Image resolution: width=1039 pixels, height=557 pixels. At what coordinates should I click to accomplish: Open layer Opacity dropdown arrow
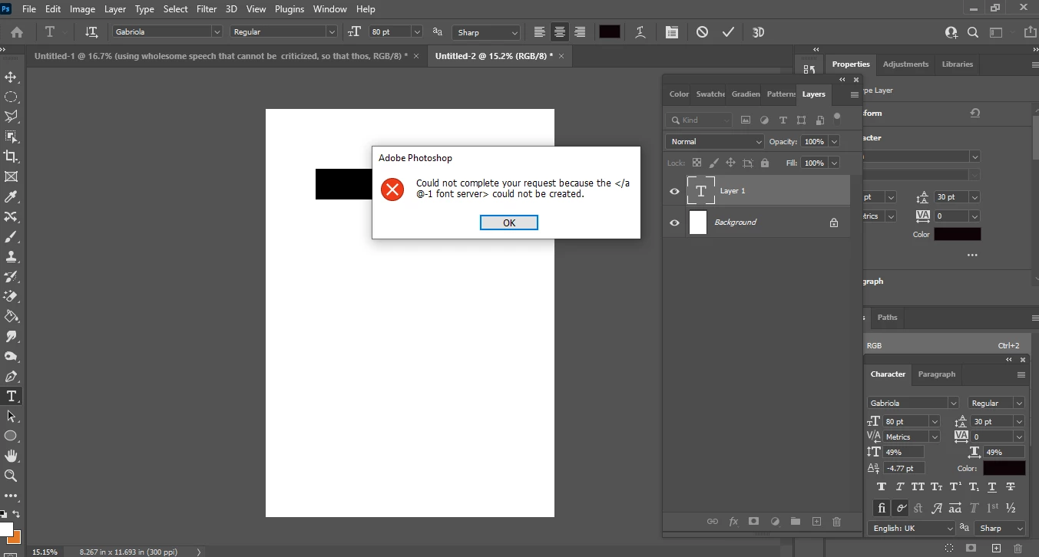pos(834,142)
